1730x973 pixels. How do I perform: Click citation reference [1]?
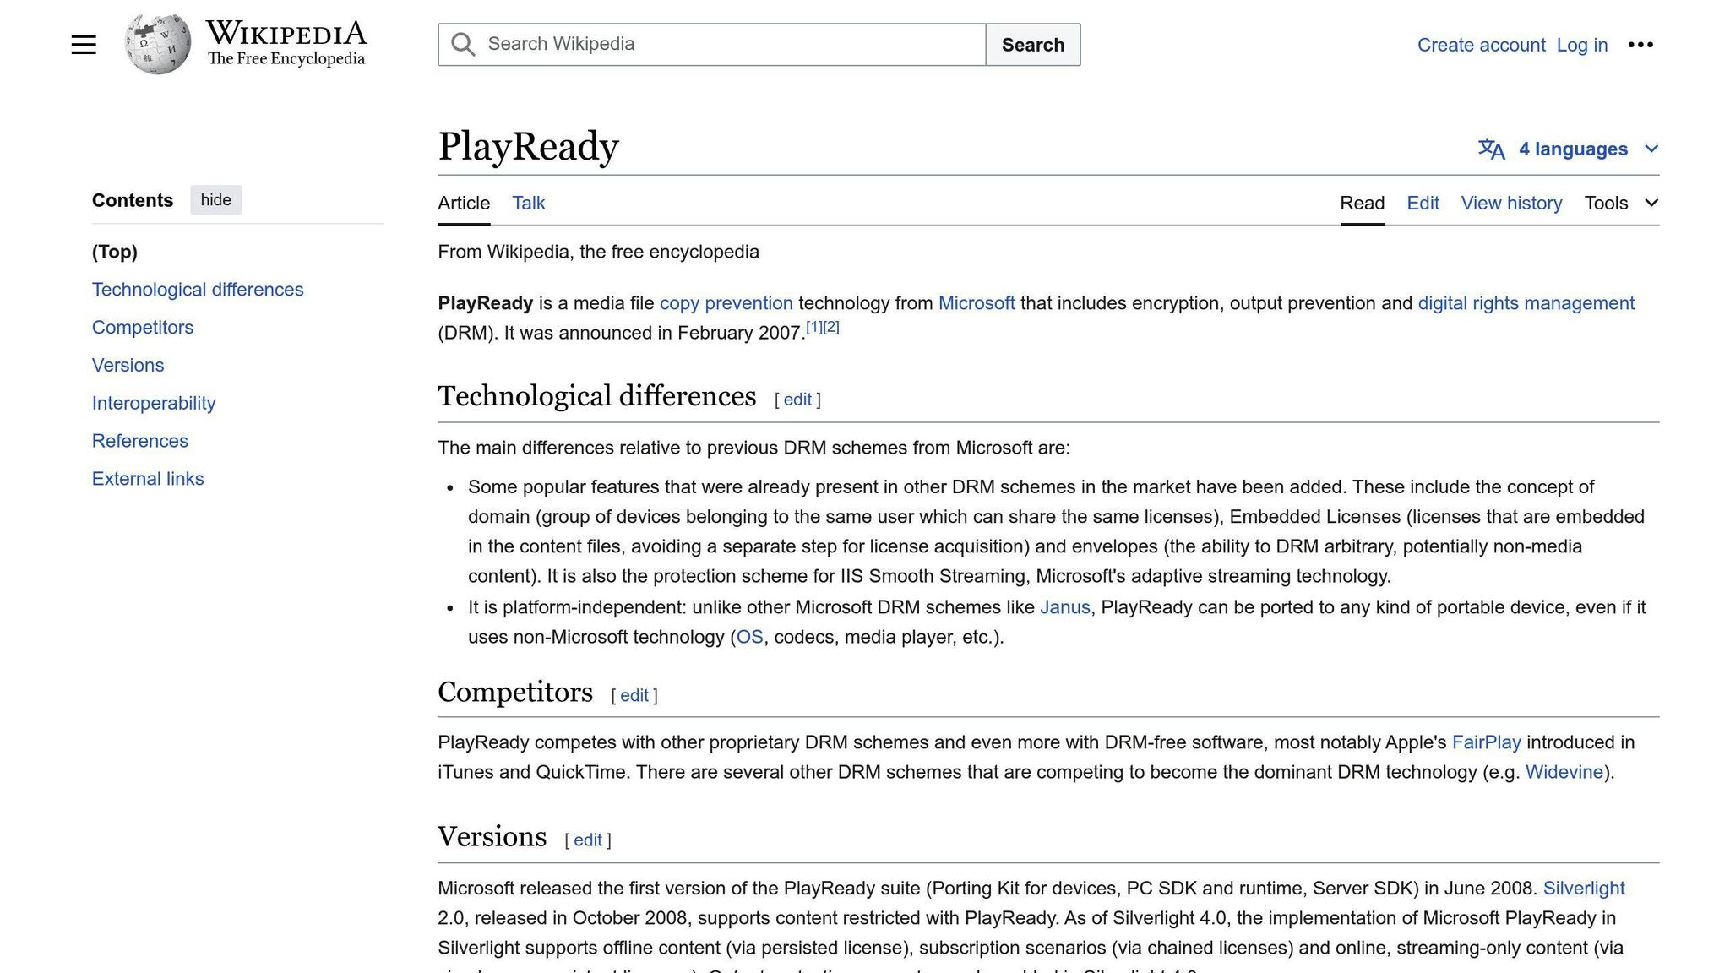pos(814,327)
